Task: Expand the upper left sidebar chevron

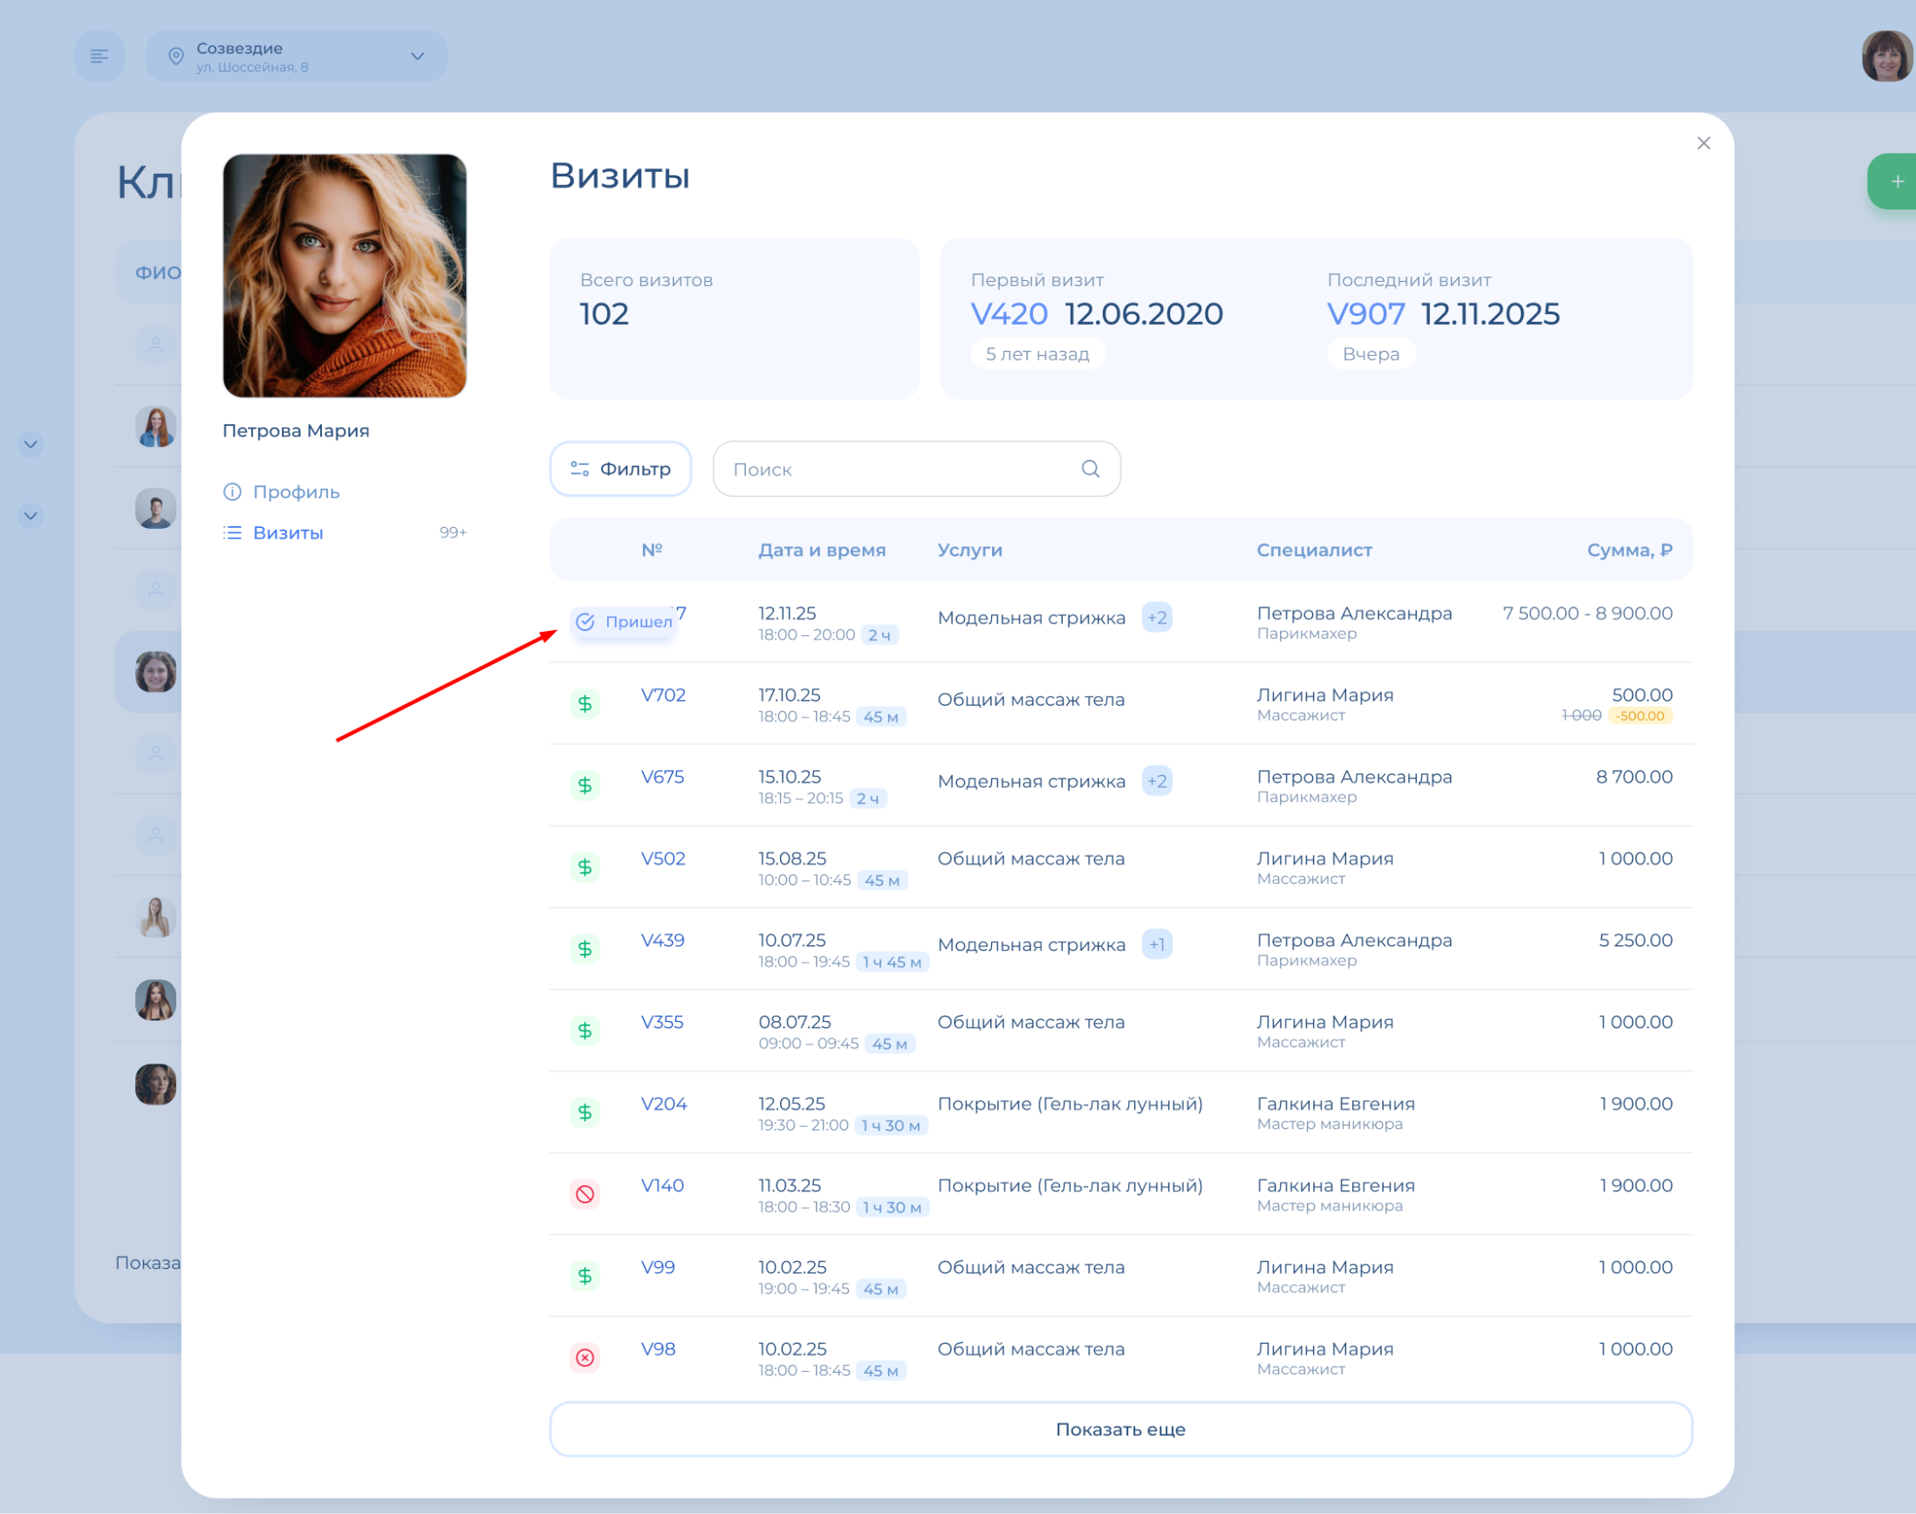Action: pos(31,444)
